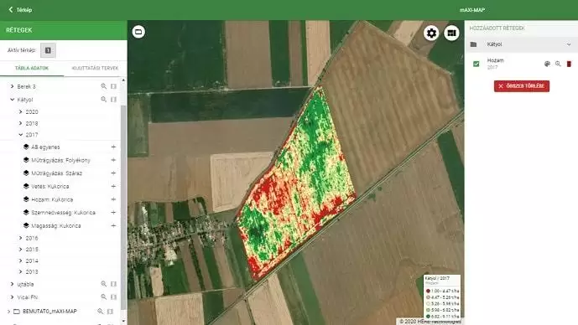This screenshot has height=325, width=578.
Task: Expand the BEMUTATO_mAXI-MAP folder
Action: click(9, 312)
